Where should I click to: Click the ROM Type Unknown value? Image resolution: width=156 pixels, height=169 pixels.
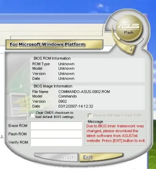tap(66, 64)
